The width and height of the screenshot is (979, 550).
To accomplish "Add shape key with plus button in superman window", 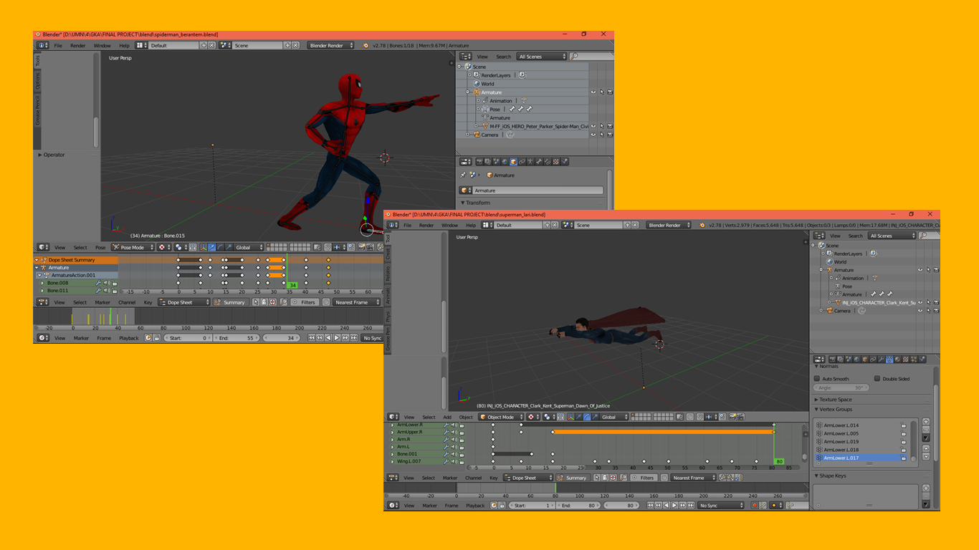I will (926, 488).
